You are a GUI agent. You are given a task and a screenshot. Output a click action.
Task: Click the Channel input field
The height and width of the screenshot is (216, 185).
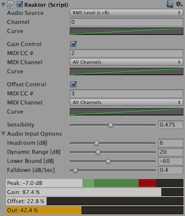coord(126,22)
